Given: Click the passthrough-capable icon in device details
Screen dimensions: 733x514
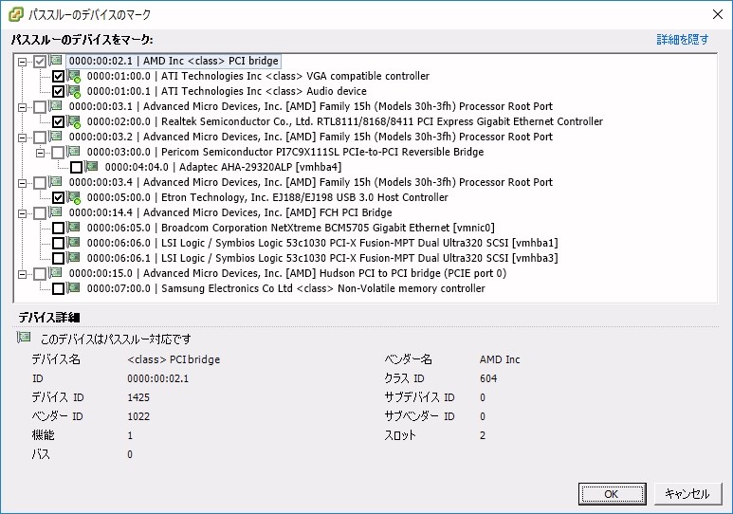Looking at the screenshot, I should [x=24, y=337].
